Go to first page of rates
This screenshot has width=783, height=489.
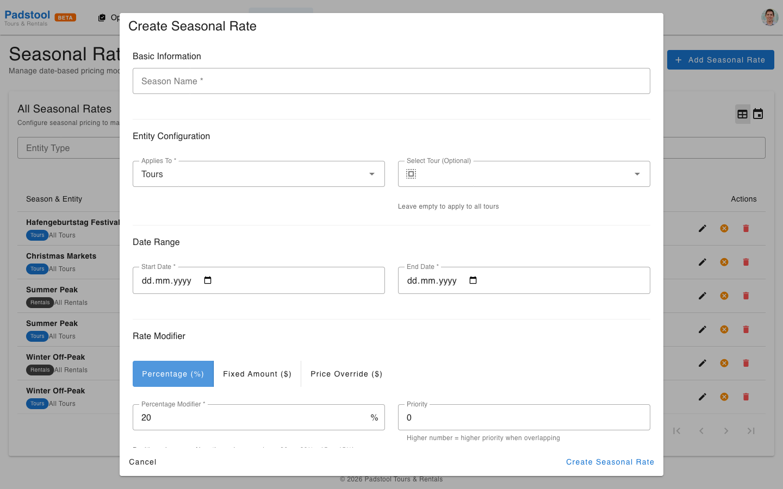click(676, 431)
